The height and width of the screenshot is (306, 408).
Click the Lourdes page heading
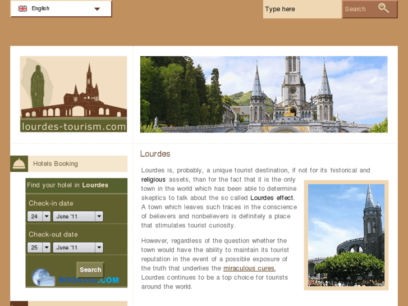pyautogui.click(x=155, y=154)
